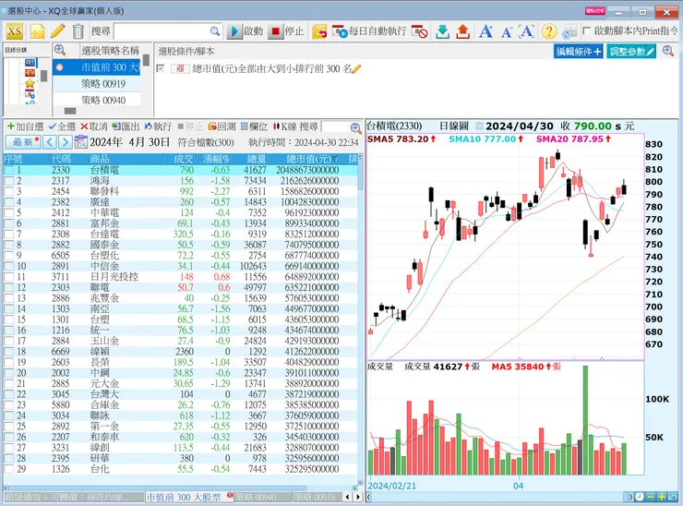Click the 調整參數 button
The width and height of the screenshot is (683, 506).
coord(631,52)
